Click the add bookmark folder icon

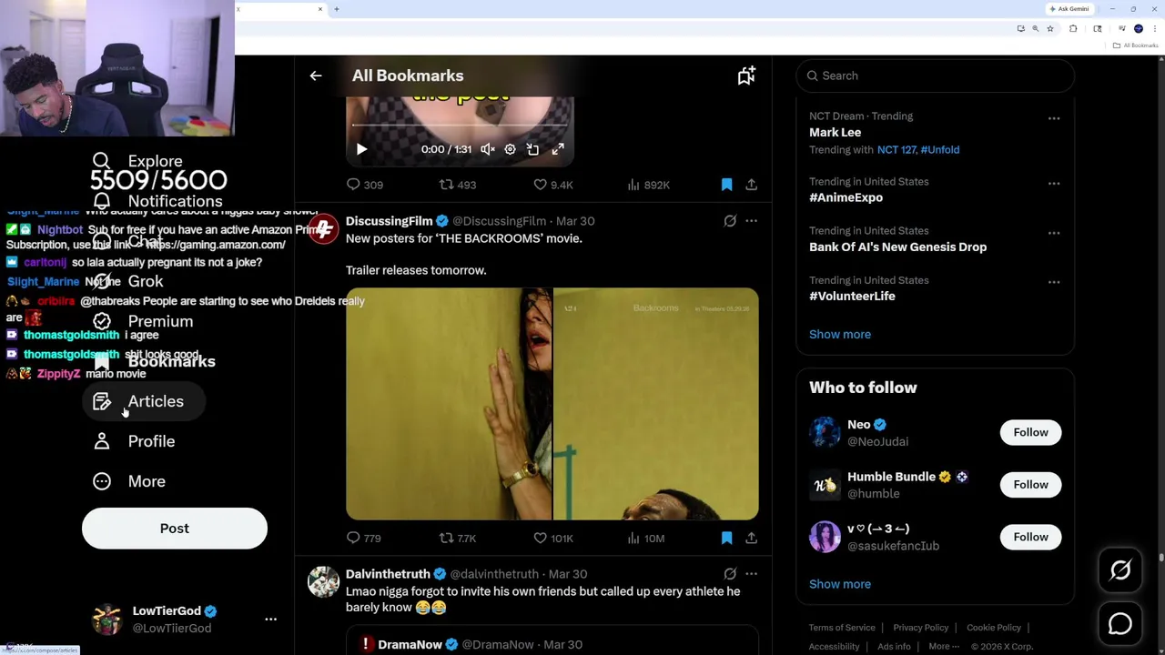746,76
